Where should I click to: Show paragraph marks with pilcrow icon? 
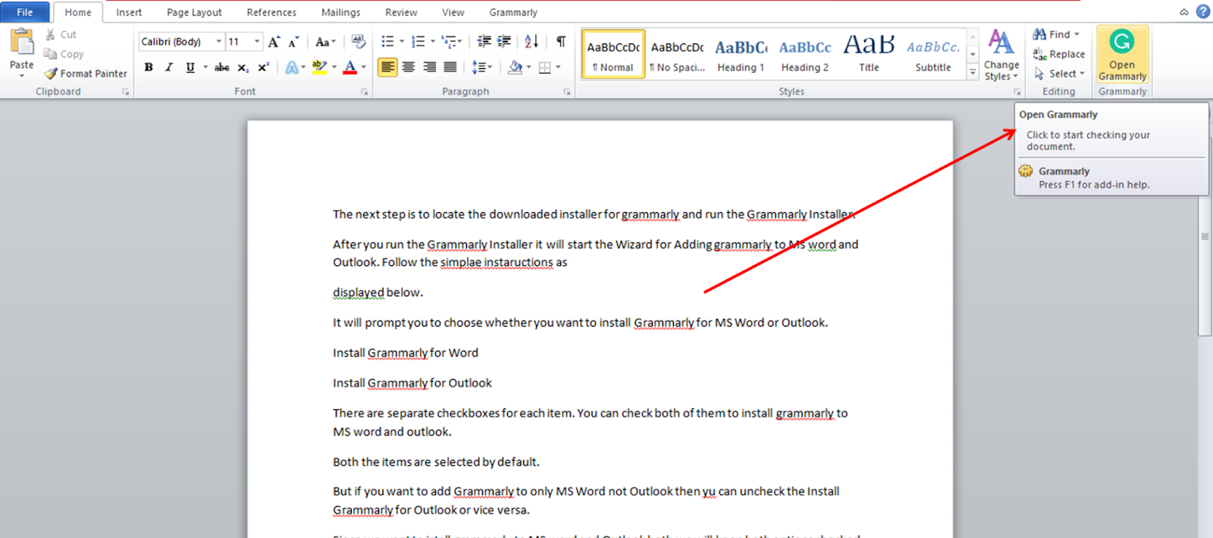pyautogui.click(x=561, y=42)
